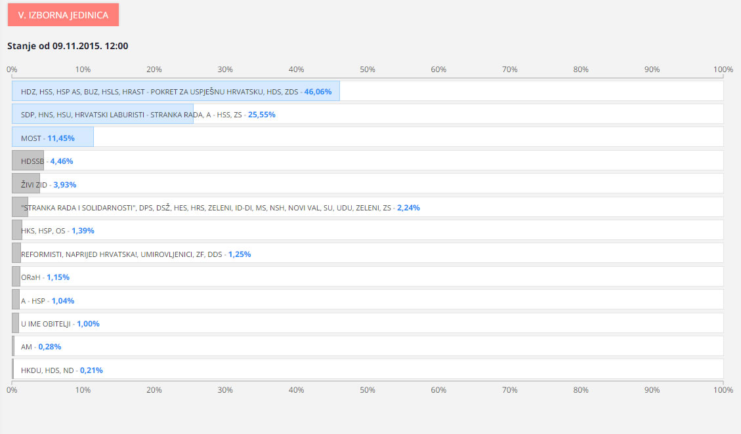This screenshot has height=434, width=741.
Task: Click the 100% label on top axis
Action: pyautogui.click(x=723, y=69)
